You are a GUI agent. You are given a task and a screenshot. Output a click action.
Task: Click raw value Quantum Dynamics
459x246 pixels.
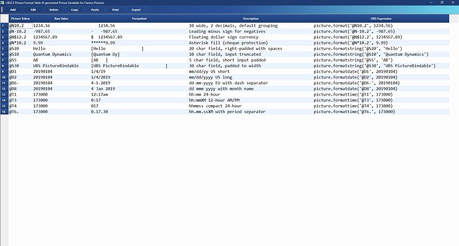click(52, 54)
